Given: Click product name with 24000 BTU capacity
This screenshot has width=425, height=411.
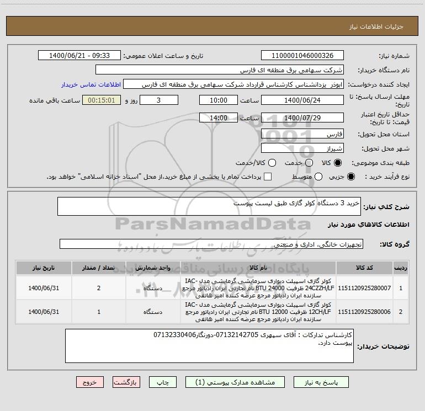Looking at the screenshot, I should pos(258,288).
